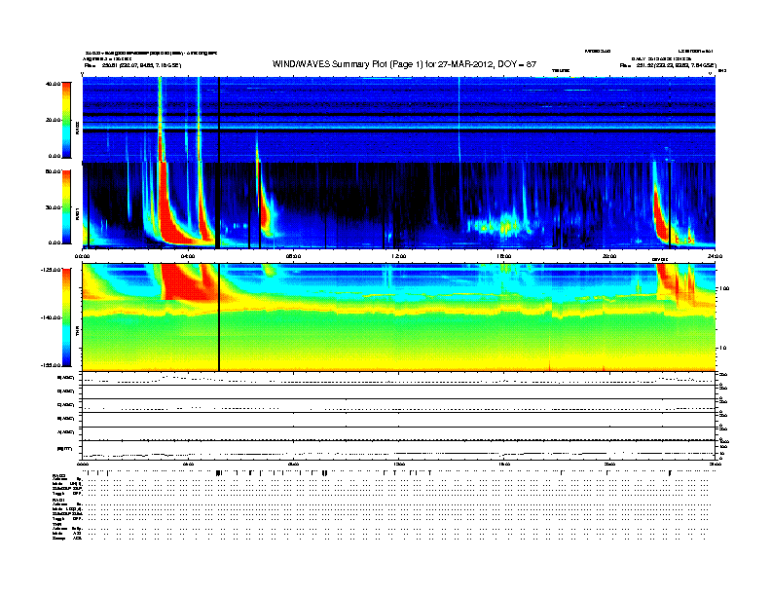The image size is (771, 596).
Task: Click the TNR color scale bar
Action: point(66,317)
